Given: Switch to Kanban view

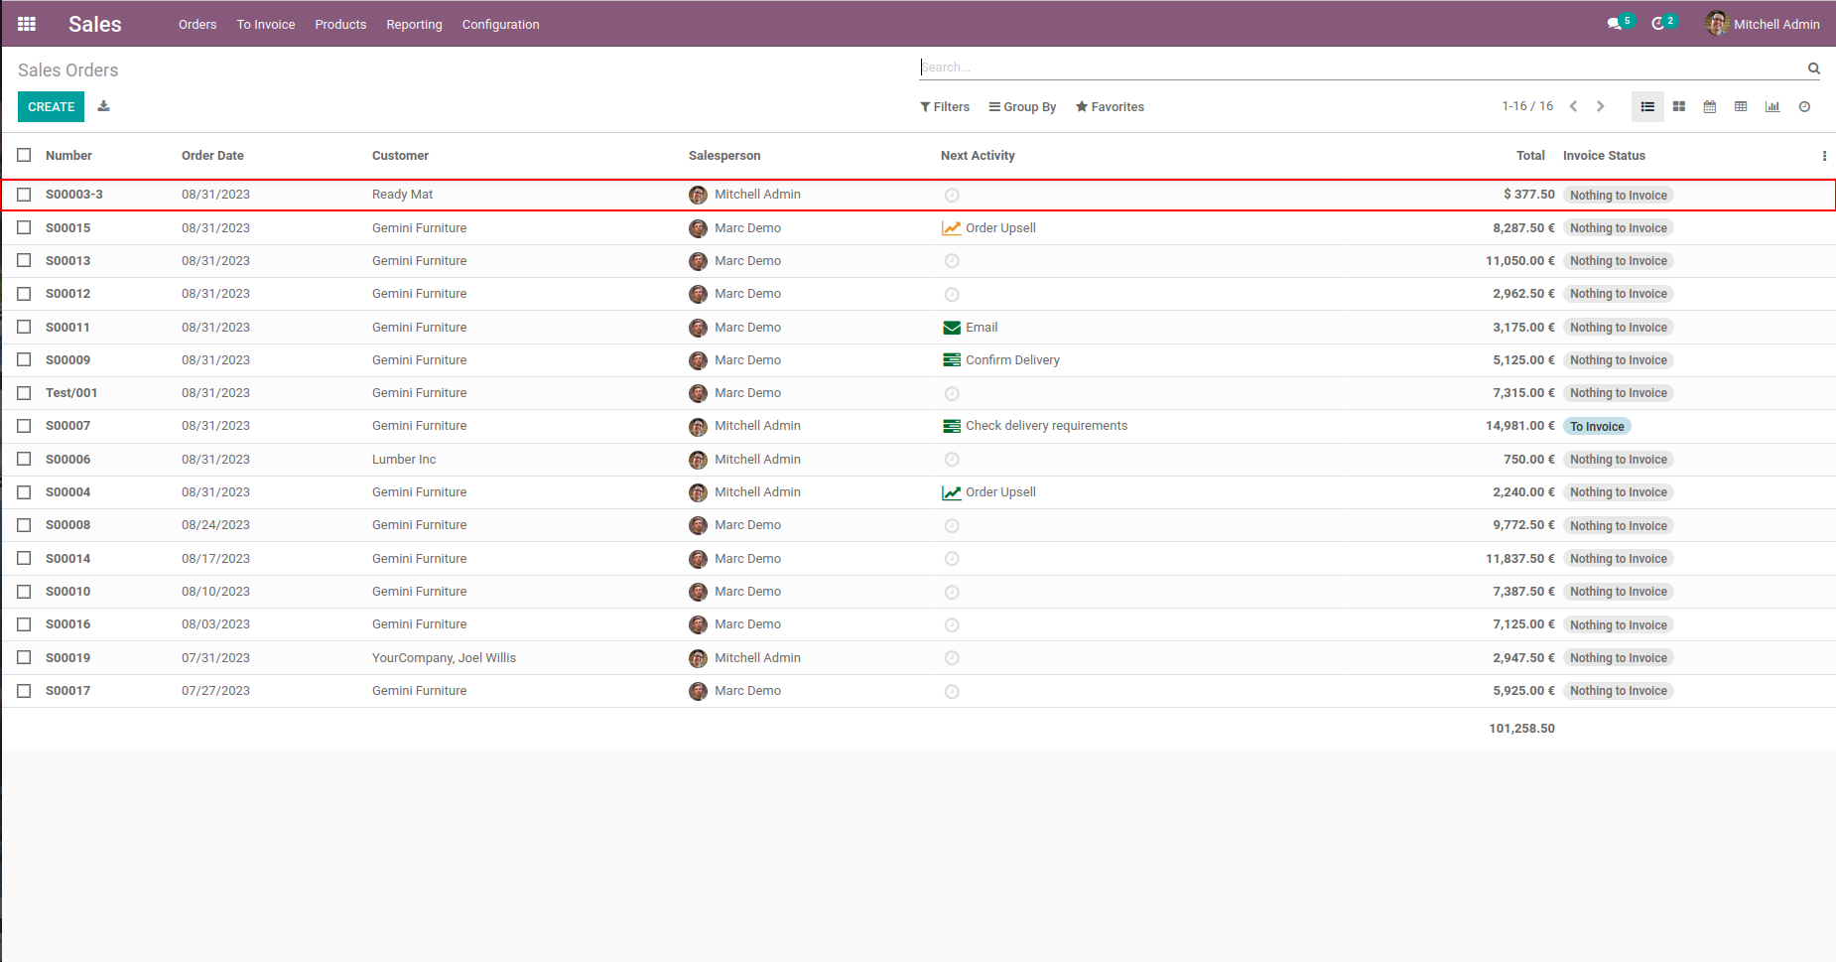Looking at the screenshot, I should coord(1678,106).
